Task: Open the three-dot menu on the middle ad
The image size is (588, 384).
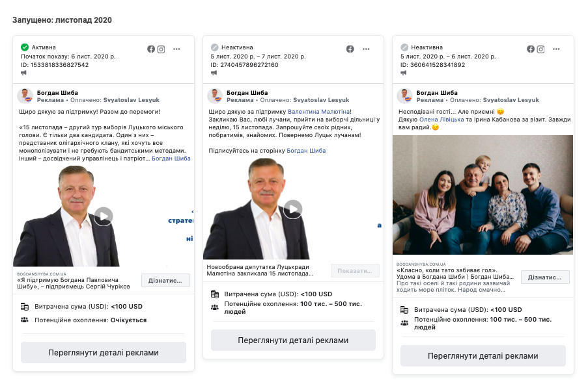Action: coord(366,49)
